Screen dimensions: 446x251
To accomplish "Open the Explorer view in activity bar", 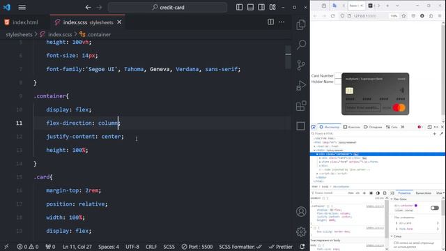I will (x=300, y=25).
